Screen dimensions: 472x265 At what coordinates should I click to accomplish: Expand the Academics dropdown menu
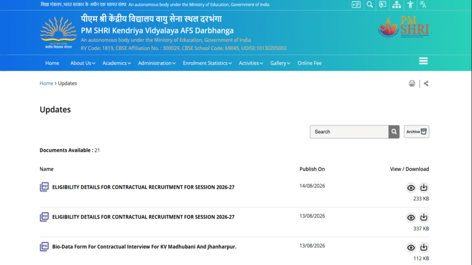click(117, 63)
